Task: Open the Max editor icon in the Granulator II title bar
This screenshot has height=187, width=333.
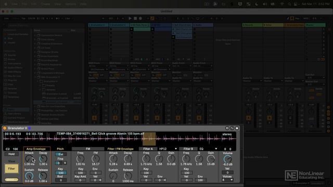Action: click(227, 128)
